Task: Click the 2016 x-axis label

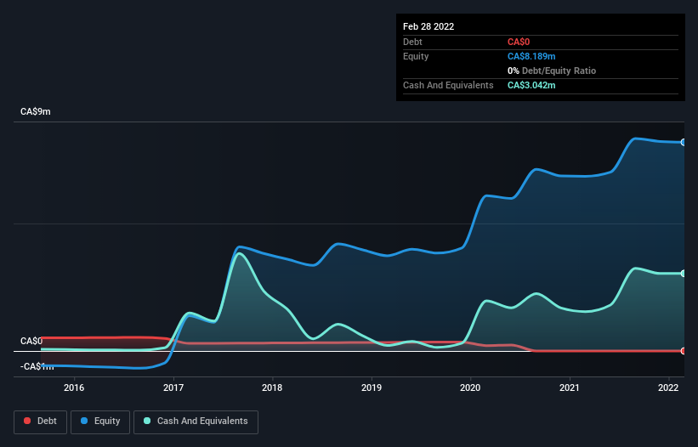Action: (74, 388)
